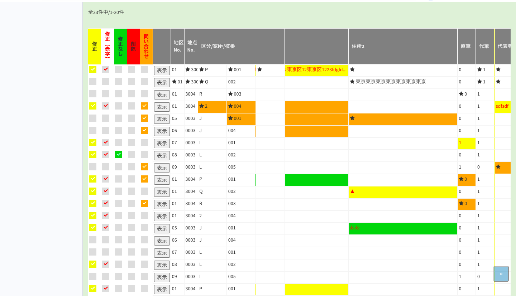This screenshot has height=296, width=516.
Task: Click the solid green cell in P 001 row
Action: tap(316, 179)
